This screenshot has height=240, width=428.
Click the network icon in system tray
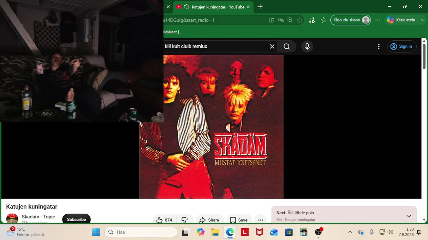coord(382,232)
